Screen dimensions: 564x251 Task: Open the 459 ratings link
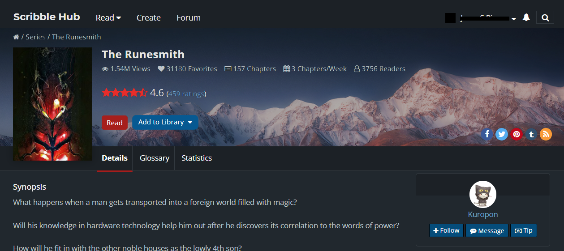(x=186, y=94)
